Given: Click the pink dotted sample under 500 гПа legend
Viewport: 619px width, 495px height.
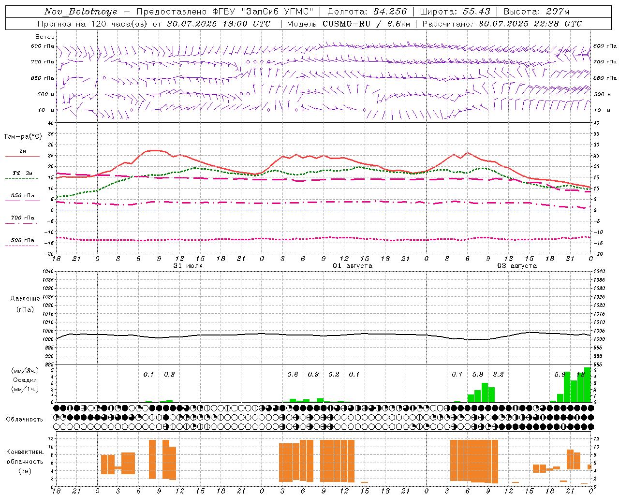Looking at the screenshot, I should [21, 246].
